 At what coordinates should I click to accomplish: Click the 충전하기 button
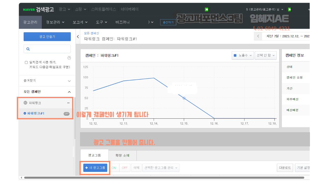168,22
